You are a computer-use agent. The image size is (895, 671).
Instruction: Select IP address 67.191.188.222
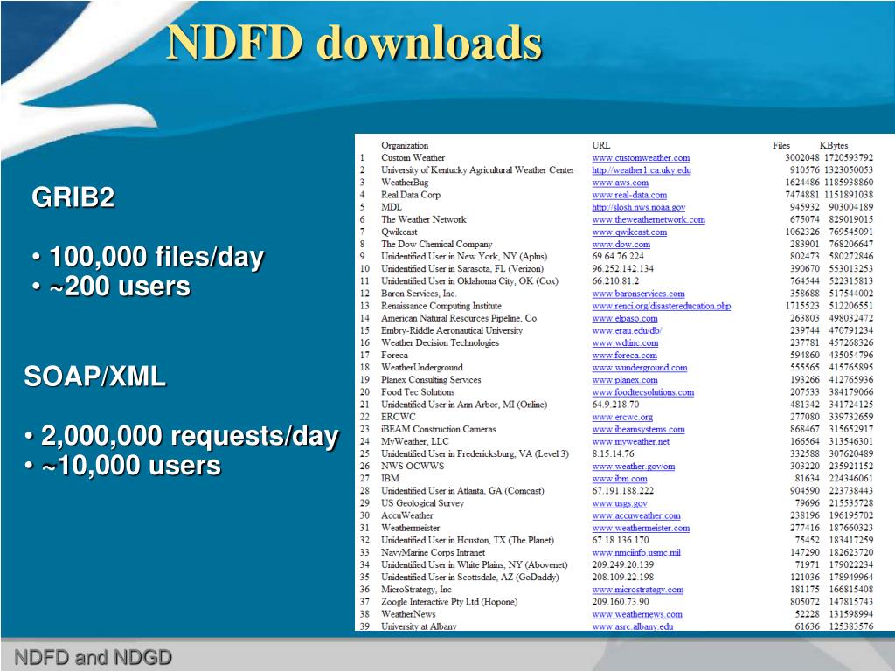622,491
